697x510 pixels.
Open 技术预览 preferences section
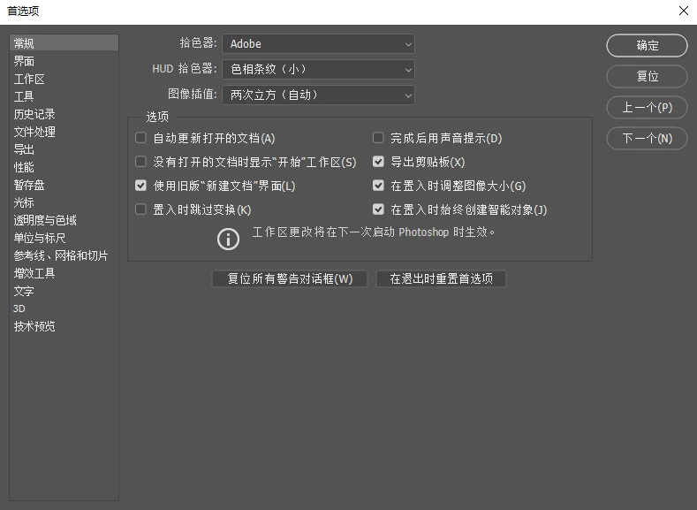coord(64,326)
